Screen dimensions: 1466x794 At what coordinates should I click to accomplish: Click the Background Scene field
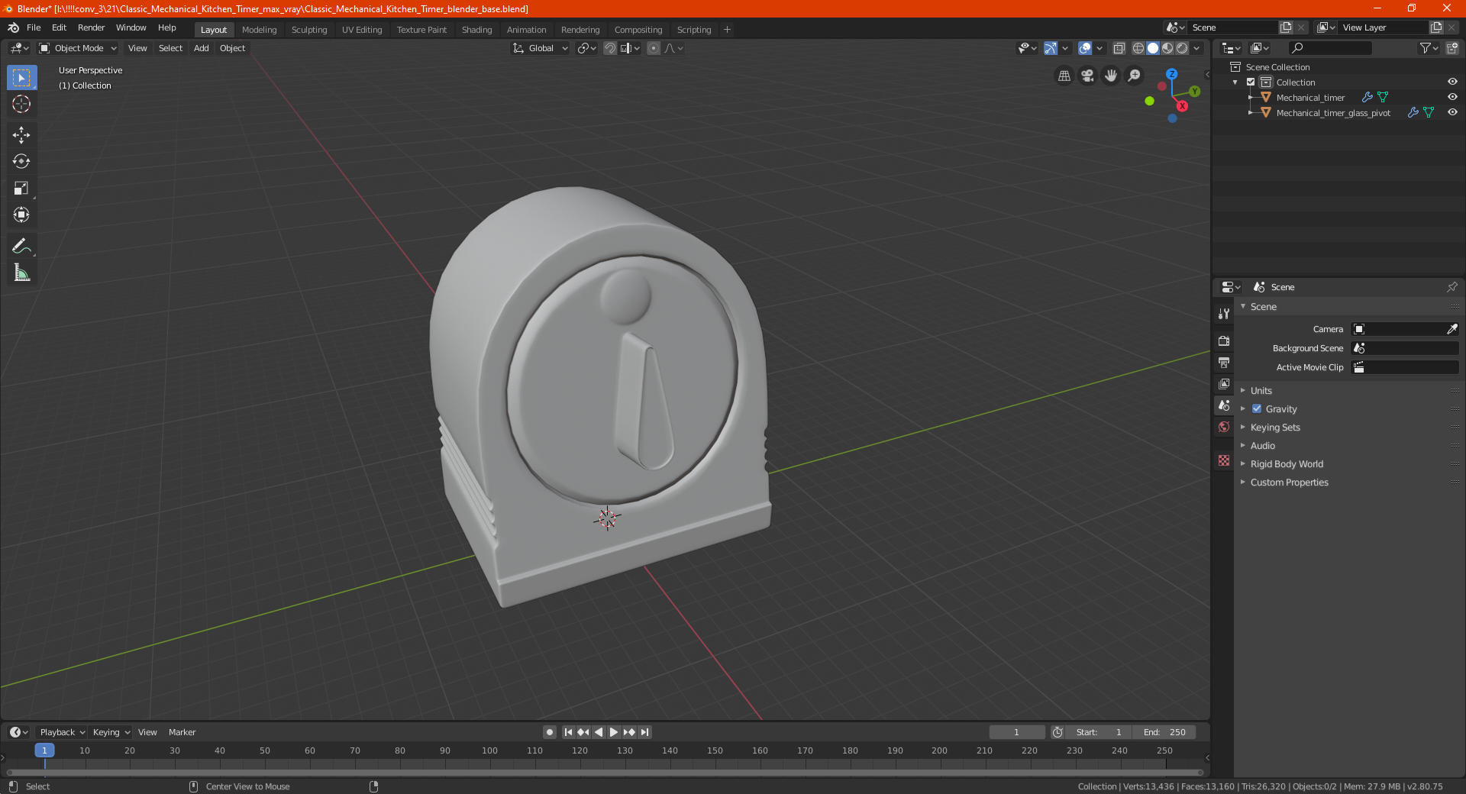click(1405, 348)
